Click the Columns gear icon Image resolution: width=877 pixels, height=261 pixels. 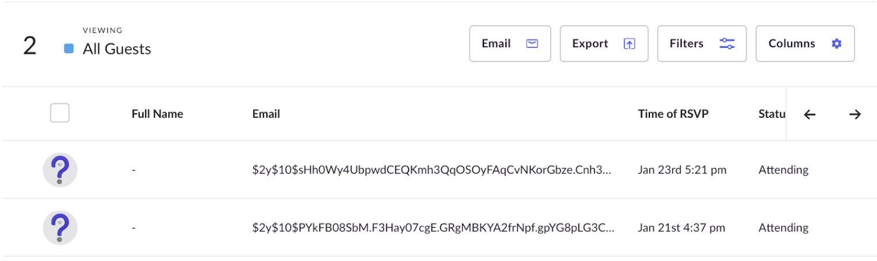pyautogui.click(x=836, y=44)
